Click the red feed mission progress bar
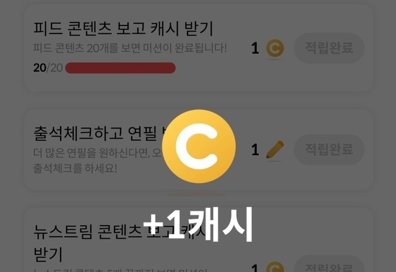The height and width of the screenshot is (272, 396). coord(121,68)
